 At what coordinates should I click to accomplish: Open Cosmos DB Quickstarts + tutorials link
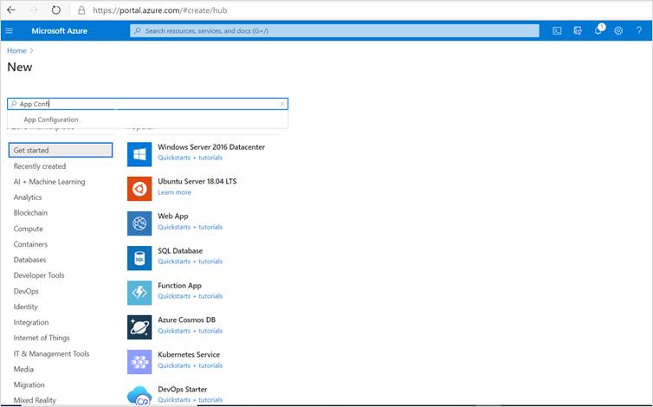click(x=190, y=331)
